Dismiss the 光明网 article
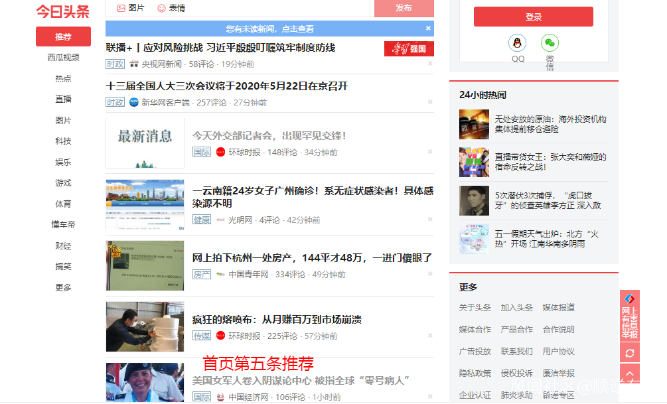The width and height of the screenshot is (667, 404). pyautogui.click(x=430, y=219)
